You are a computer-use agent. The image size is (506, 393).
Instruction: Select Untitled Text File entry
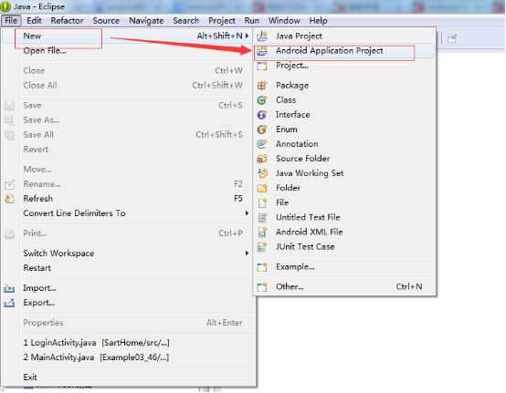pos(344,217)
